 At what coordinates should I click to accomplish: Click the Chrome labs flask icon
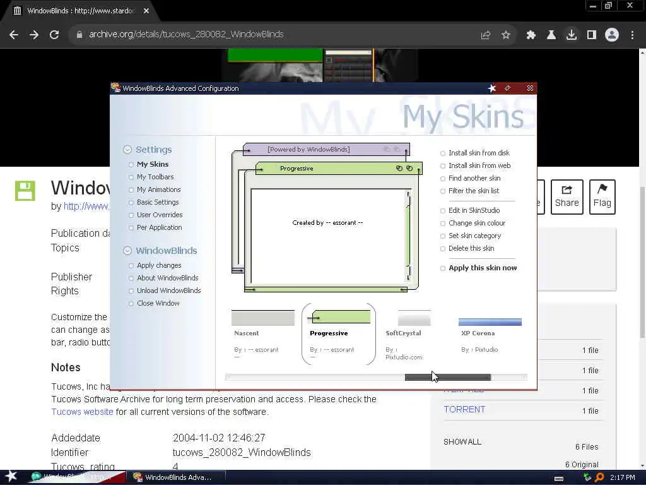(551, 35)
